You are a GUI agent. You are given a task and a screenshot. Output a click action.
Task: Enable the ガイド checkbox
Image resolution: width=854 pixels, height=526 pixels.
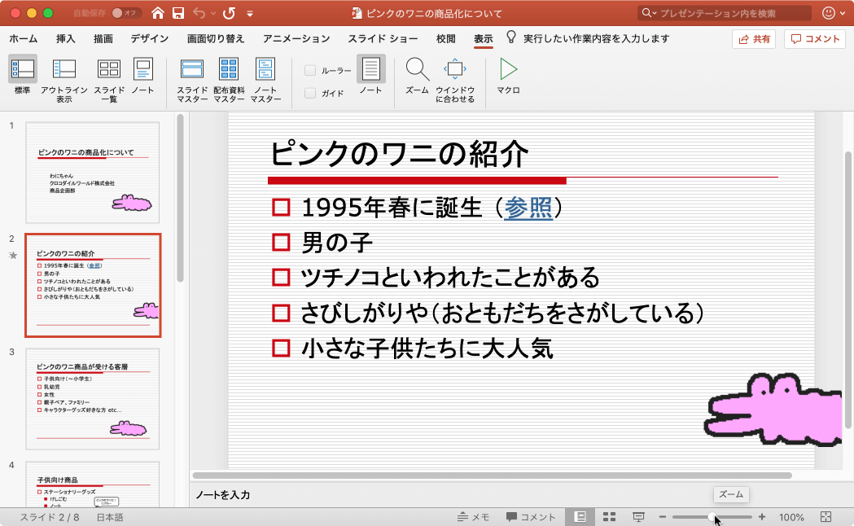point(310,93)
